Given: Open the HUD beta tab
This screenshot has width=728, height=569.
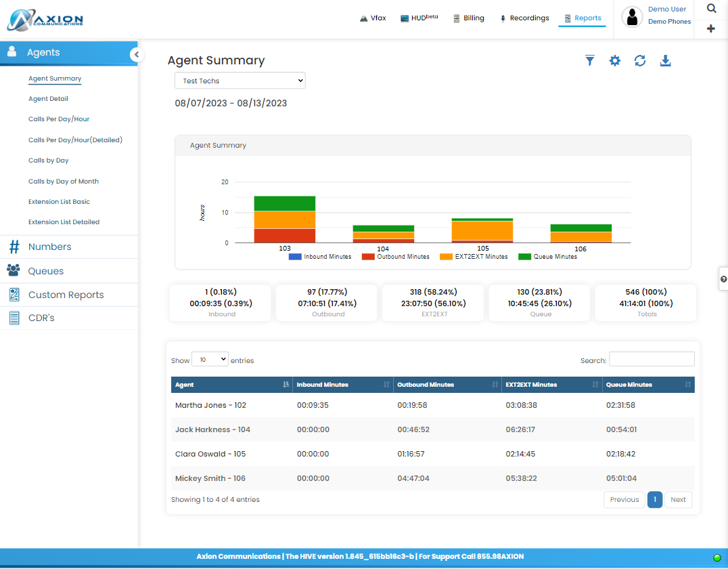Looking at the screenshot, I should [x=419, y=18].
